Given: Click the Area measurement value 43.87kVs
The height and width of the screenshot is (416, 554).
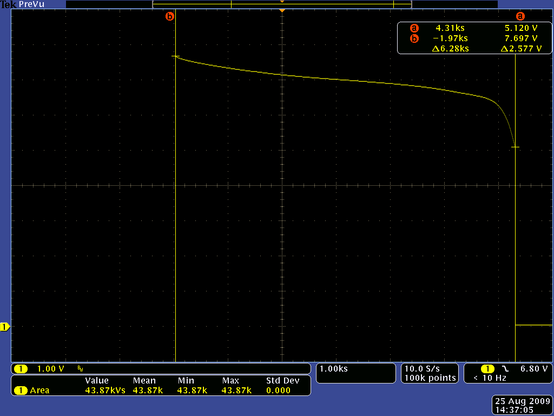Looking at the screenshot, I should [x=105, y=391].
